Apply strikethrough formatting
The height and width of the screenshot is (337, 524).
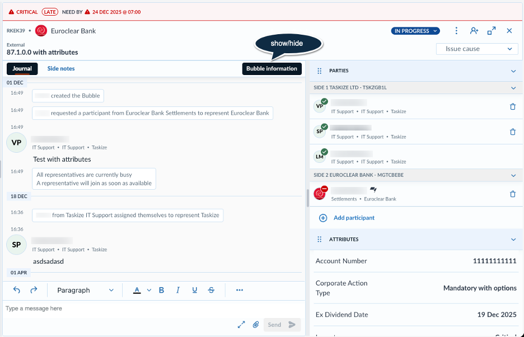pos(211,290)
